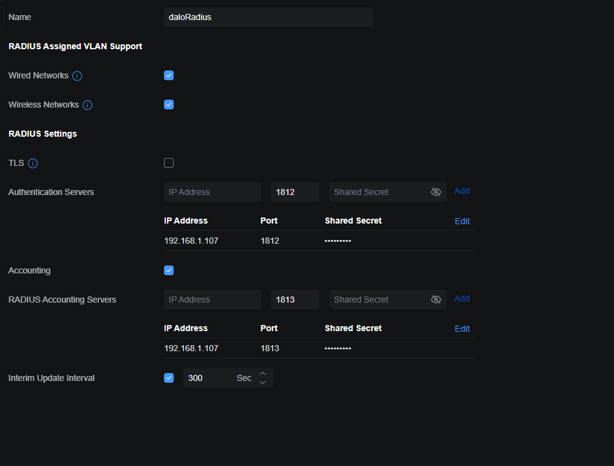Increase the interim update interval value

262,374
